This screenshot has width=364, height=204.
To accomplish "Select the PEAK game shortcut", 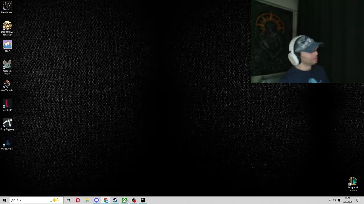I will pyautogui.click(x=7, y=47).
